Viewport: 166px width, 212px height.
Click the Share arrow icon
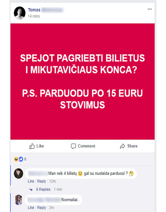coord(123,146)
